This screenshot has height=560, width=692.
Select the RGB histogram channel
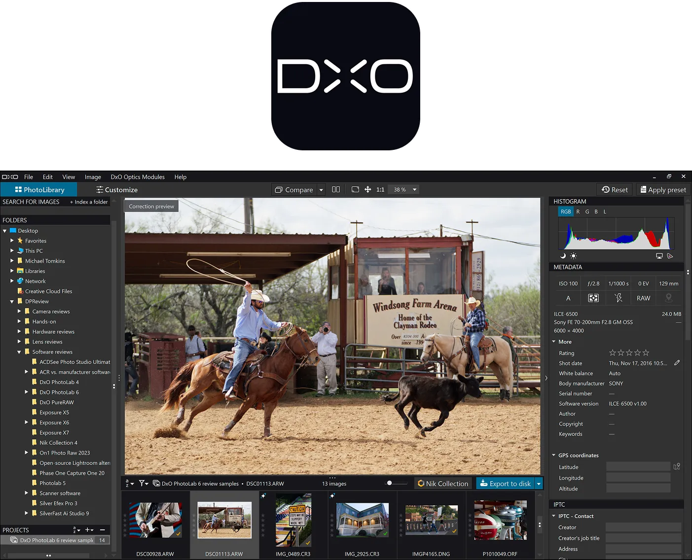[x=566, y=211]
